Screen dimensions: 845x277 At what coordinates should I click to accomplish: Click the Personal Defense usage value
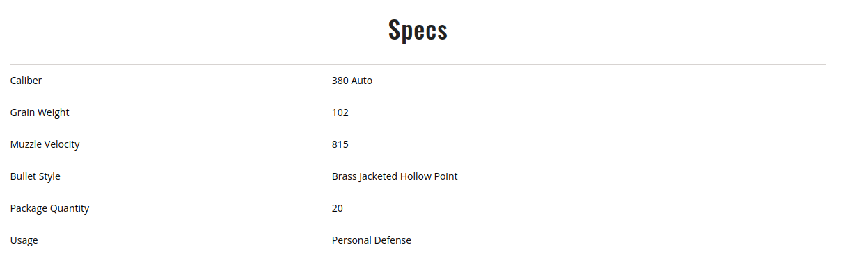372,240
